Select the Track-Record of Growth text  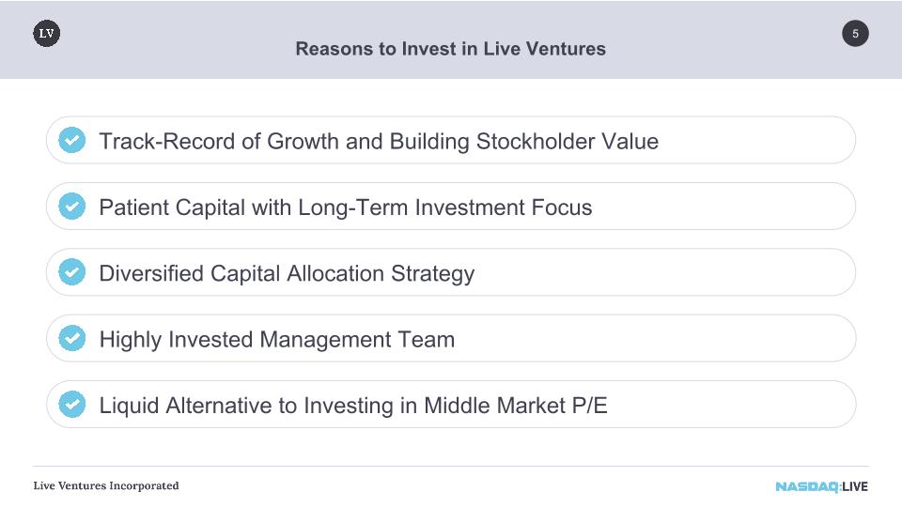379,142
